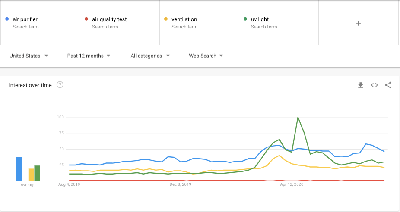Viewport: 400px width, 212px height.
Task: Share the interest over time chart
Action: (388, 85)
